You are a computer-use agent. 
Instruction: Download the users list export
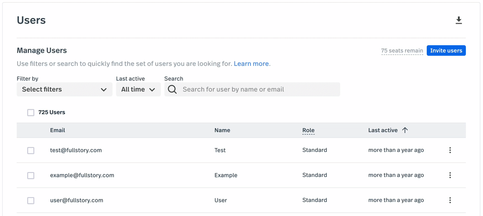pyautogui.click(x=459, y=20)
